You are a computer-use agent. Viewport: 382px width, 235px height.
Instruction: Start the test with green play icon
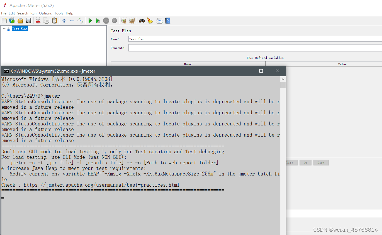click(90, 21)
